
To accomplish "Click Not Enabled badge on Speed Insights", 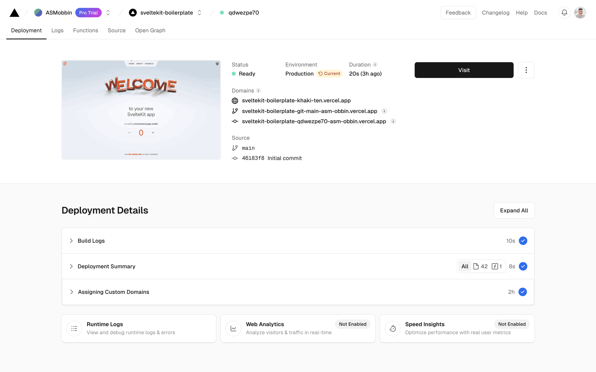I will tap(512, 324).
